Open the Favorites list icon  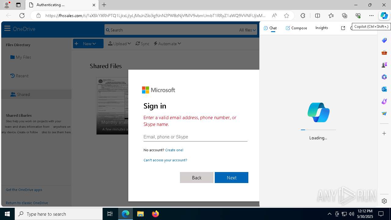pos(331,16)
